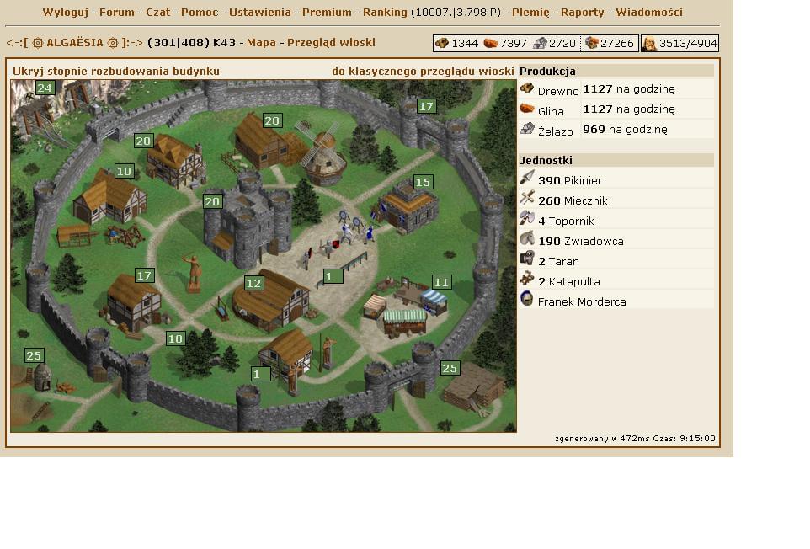Image resolution: width=810 pixels, height=549 pixels.
Task: Click level 25 badge at the log pile
Action: [450, 368]
